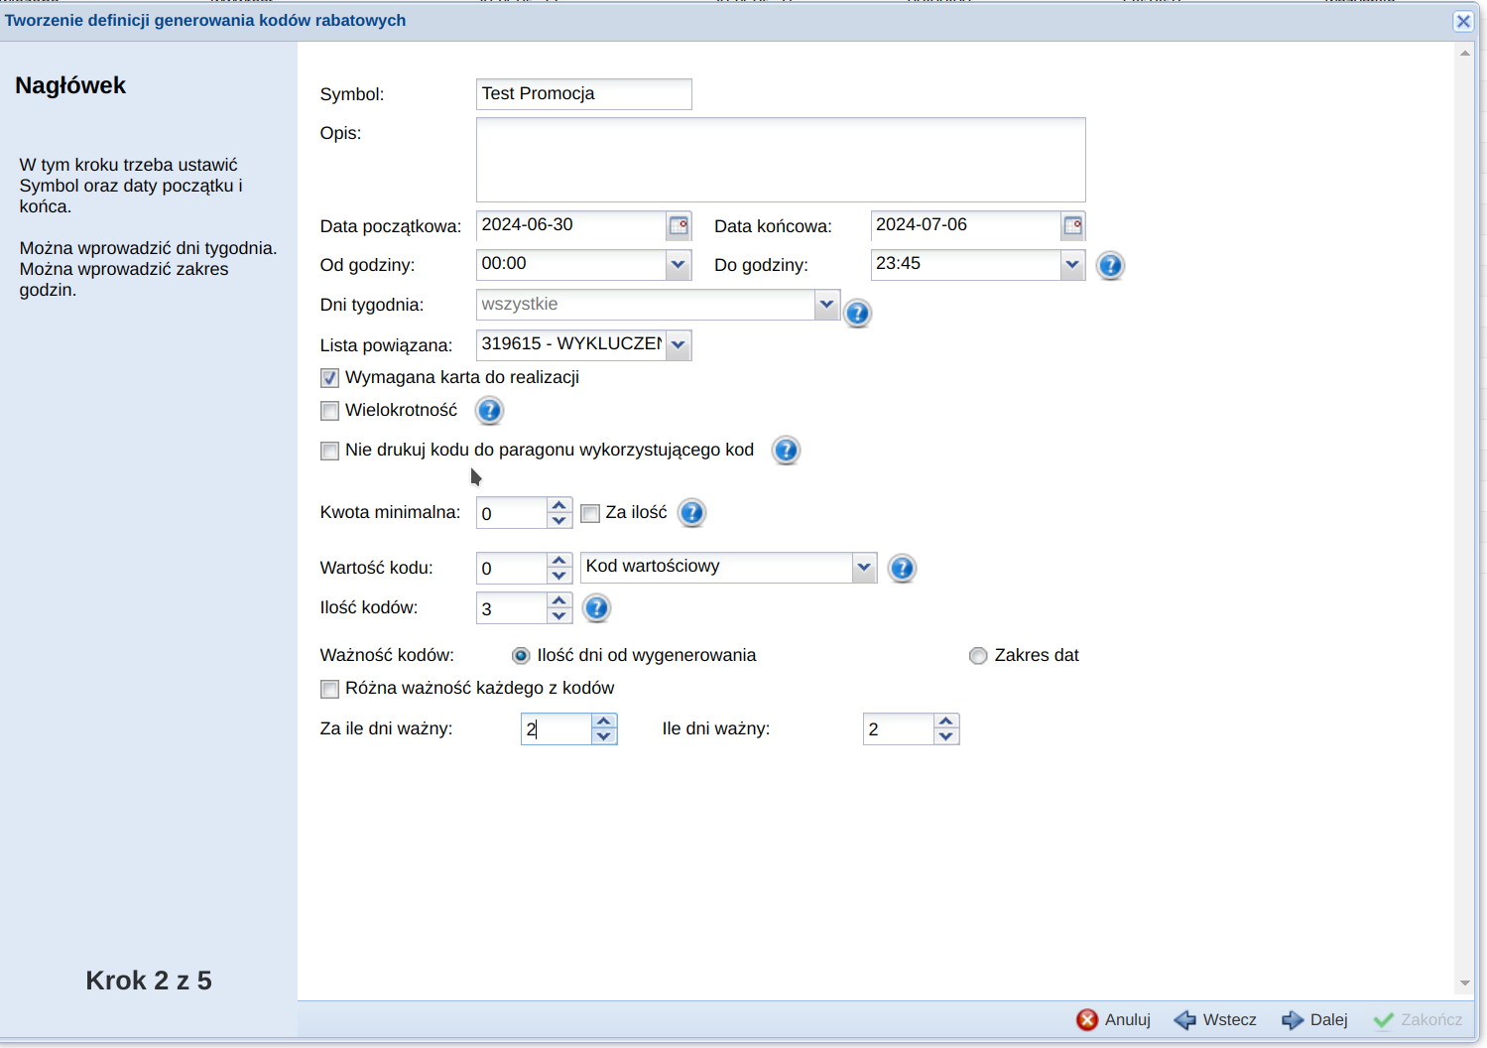
Task: Show help for Nie drukuj kodu option
Action: point(786,451)
